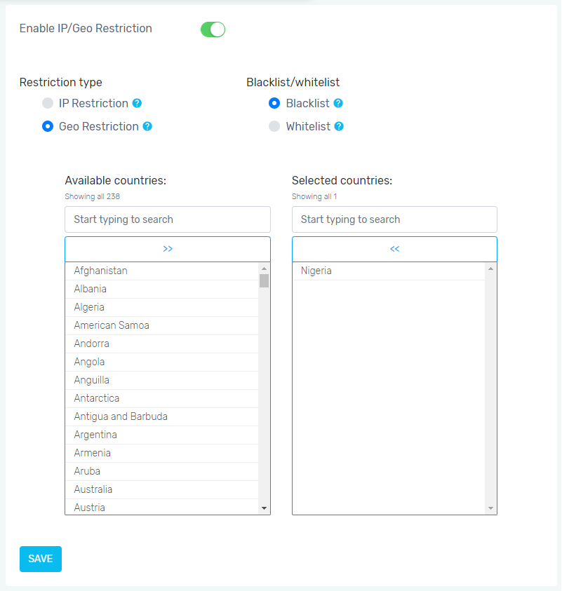This screenshot has height=591, width=562.
Task: Select Antarctica in available countries
Action: pyautogui.click(x=162, y=398)
